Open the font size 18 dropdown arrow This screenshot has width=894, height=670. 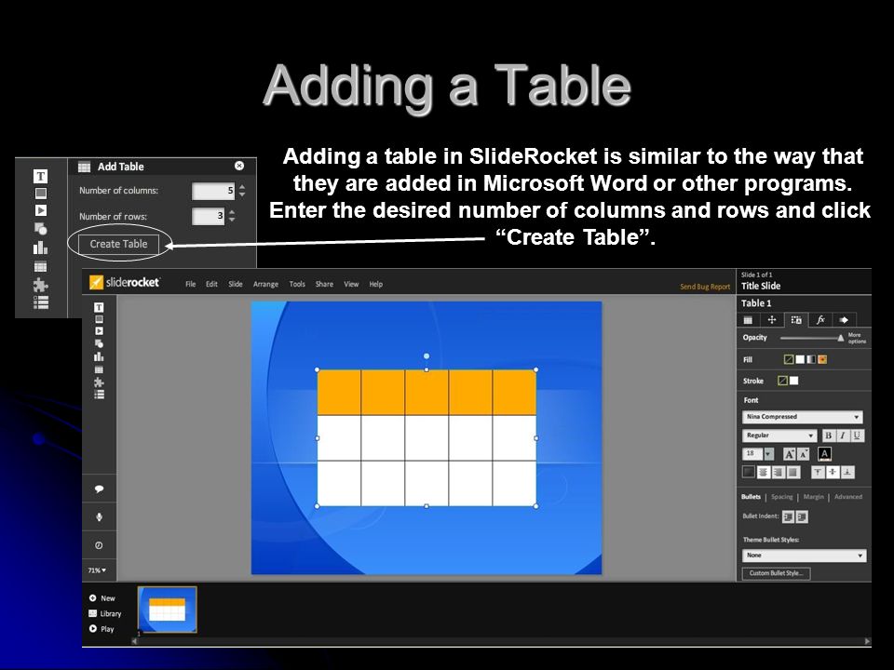[768, 454]
